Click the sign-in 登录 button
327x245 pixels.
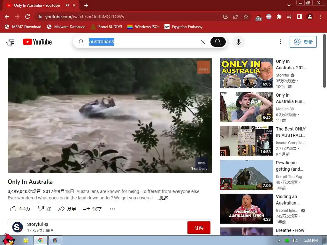pyautogui.click(x=303, y=42)
